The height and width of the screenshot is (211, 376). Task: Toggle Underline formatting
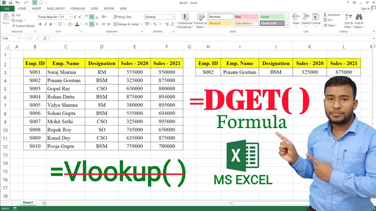(x=51, y=24)
